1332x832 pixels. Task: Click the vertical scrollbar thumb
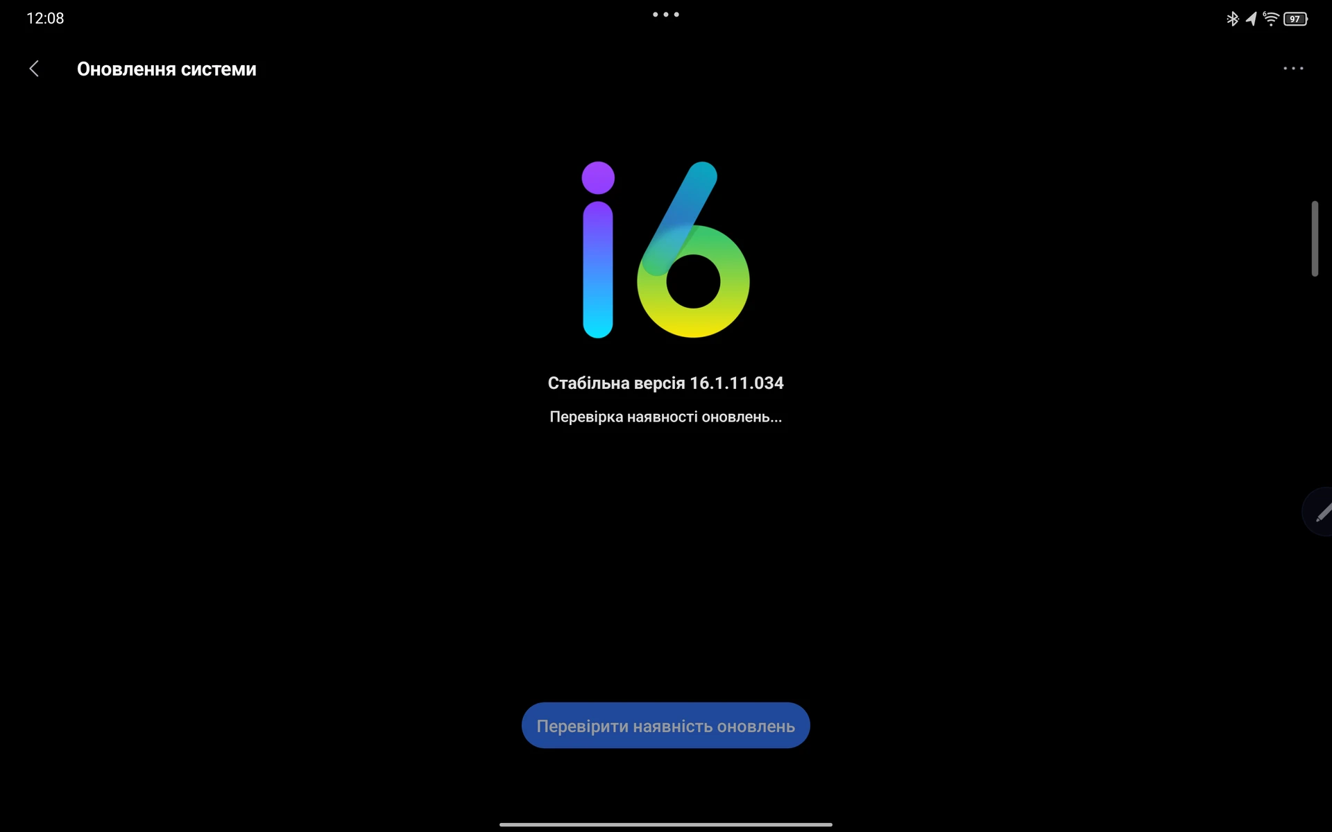point(1315,239)
